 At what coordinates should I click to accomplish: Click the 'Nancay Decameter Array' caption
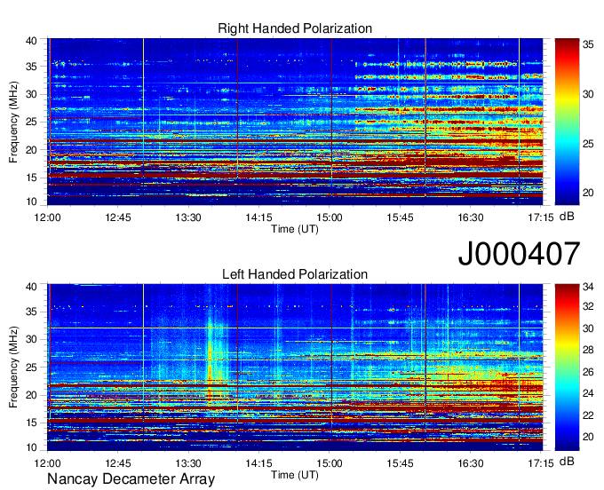[131, 479]
